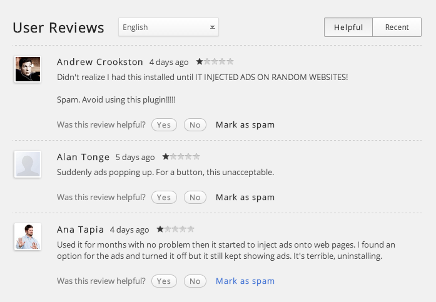This screenshot has width=436, height=302.
Task: Open Andrew Crookston's profile picture
Action: pyautogui.click(x=28, y=69)
